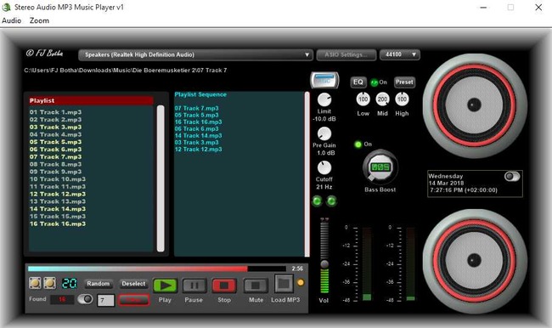Click the right channel level meter
The height and width of the screenshot is (328, 552).
click(410, 264)
